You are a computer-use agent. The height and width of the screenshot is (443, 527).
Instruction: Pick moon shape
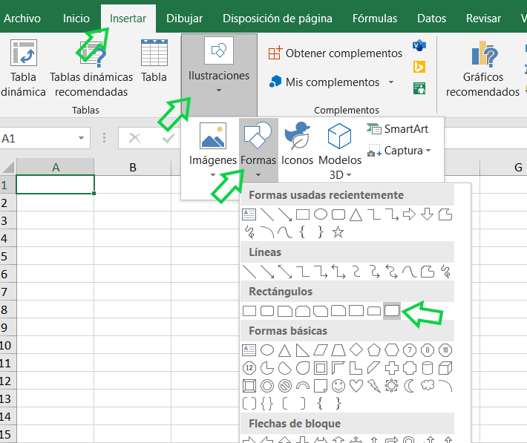click(x=410, y=386)
